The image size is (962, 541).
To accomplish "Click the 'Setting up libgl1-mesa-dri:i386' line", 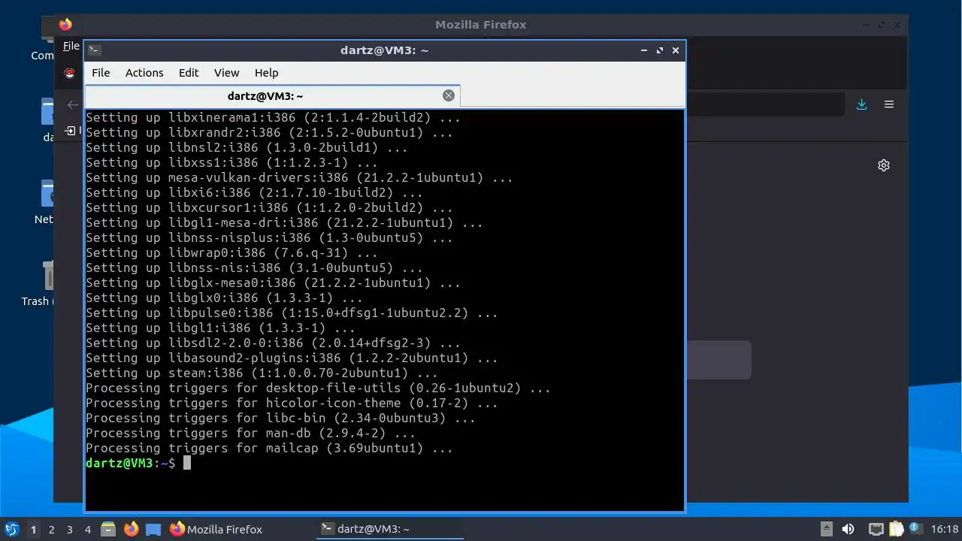I will [x=284, y=223].
